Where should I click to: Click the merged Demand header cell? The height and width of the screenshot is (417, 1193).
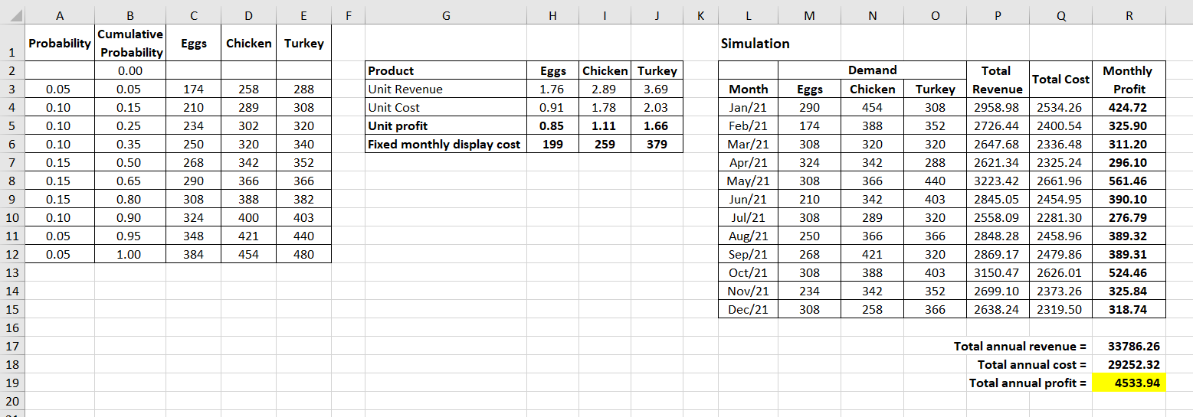[872, 70]
